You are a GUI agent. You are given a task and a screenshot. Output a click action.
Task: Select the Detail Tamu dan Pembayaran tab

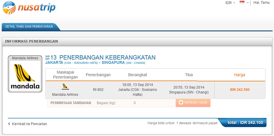(29, 26)
